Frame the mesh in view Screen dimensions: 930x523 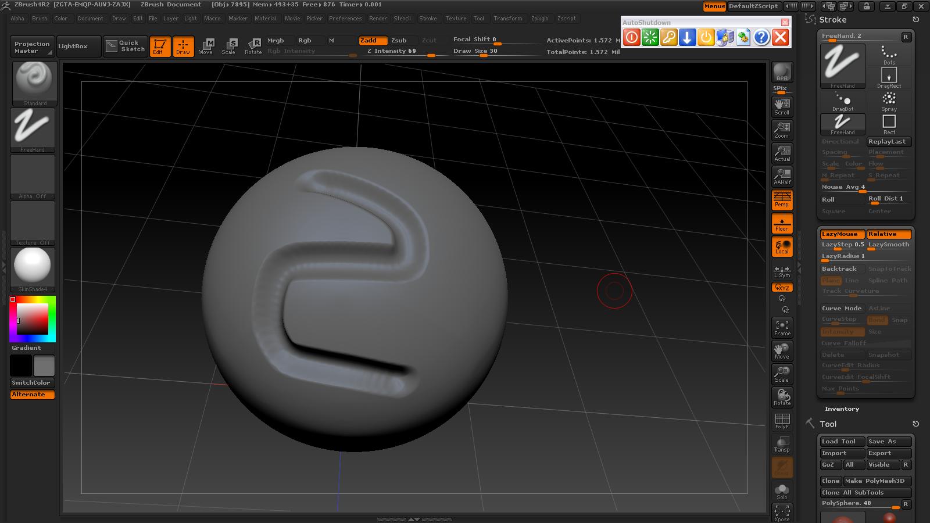point(782,328)
